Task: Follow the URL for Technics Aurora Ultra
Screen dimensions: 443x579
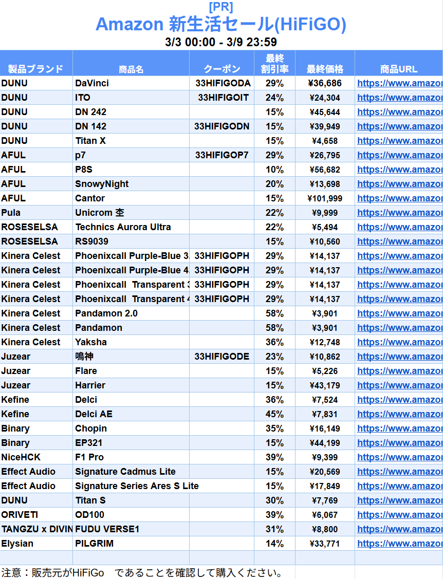Action: (399, 227)
